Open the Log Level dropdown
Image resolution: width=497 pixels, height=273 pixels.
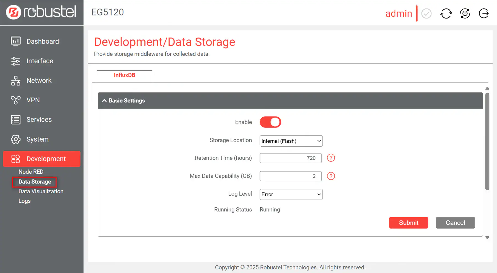(x=291, y=194)
